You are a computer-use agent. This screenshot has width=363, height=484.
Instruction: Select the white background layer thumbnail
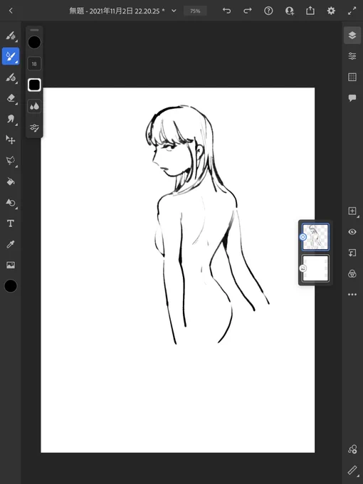315,268
